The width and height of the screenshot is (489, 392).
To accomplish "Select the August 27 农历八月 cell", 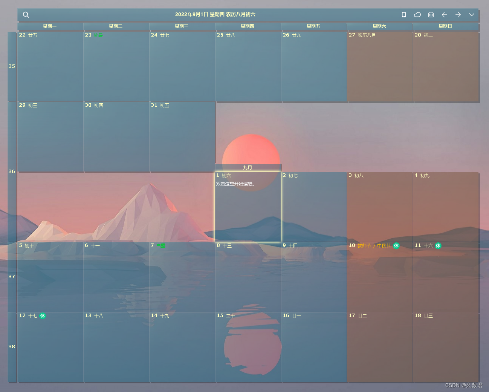I will [380, 67].
